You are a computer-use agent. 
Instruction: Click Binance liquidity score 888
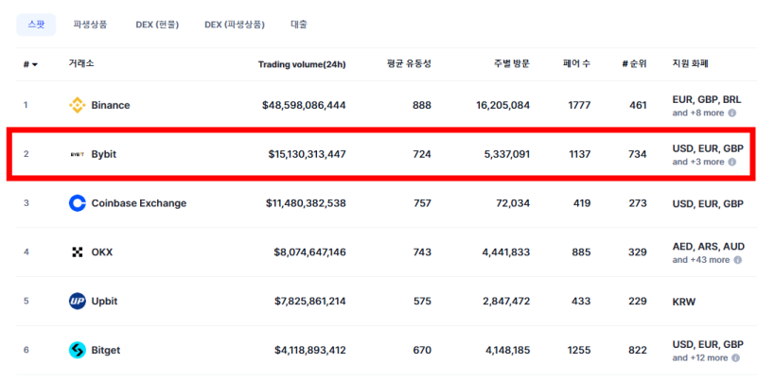[422, 105]
